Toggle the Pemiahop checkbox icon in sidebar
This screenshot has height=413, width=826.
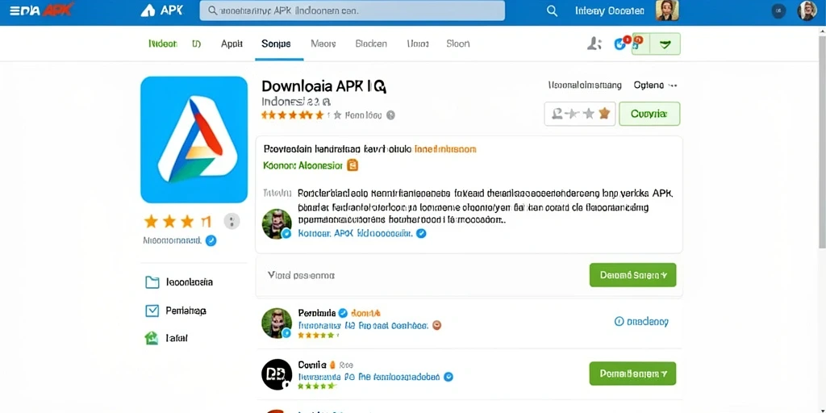pyautogui.click(x=152, y=311)
